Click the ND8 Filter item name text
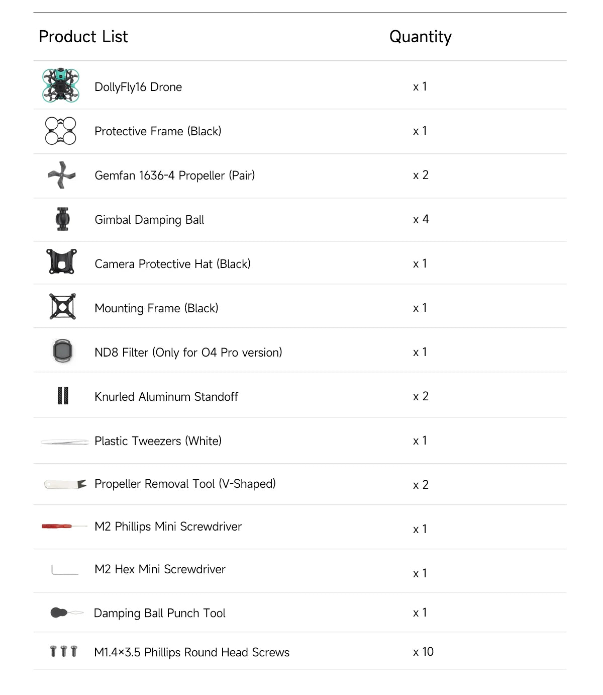This screenshot has height=695, width=603. [x=188, y=353]
